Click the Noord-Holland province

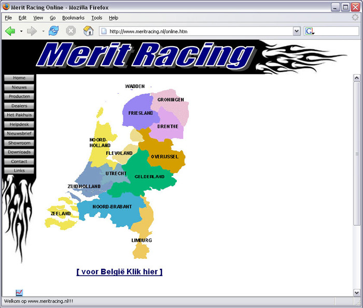[x=100, y=143]
